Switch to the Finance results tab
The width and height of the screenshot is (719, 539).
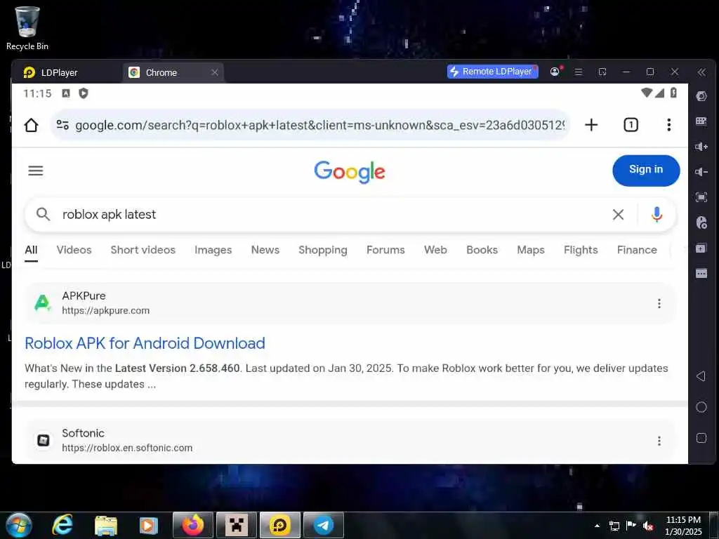pos(637,250)
